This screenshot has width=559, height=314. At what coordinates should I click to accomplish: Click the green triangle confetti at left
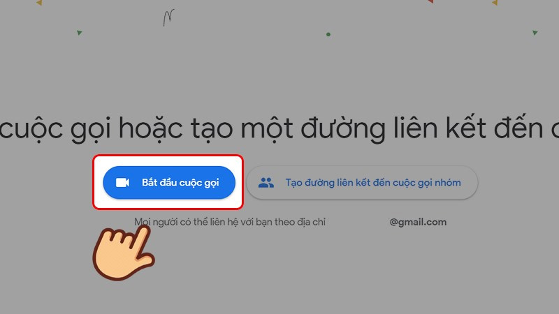tap(79, 33)
